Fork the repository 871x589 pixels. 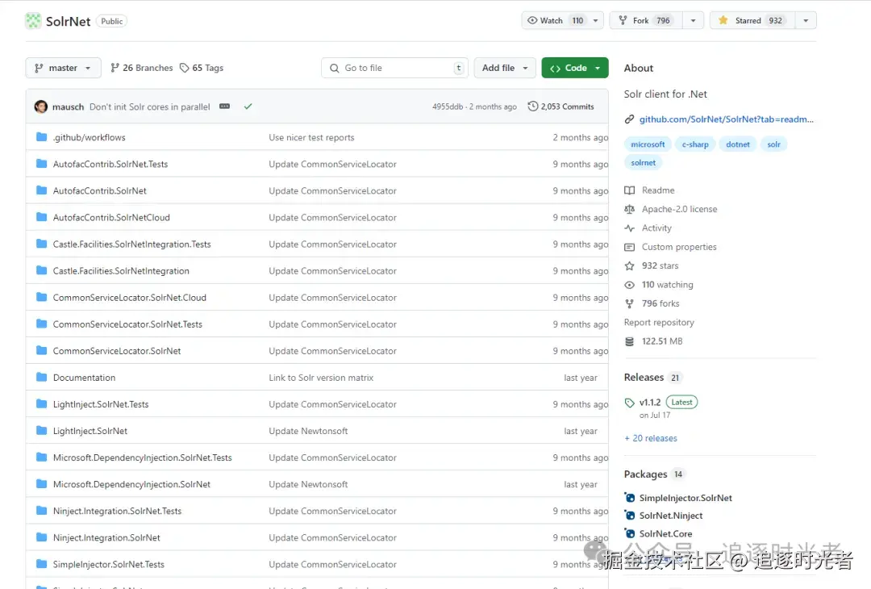pyautogui.click(x=646, y=20)
